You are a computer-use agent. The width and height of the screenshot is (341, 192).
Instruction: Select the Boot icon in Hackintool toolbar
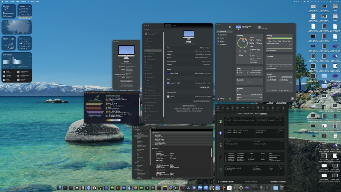[x=228, y=108]
